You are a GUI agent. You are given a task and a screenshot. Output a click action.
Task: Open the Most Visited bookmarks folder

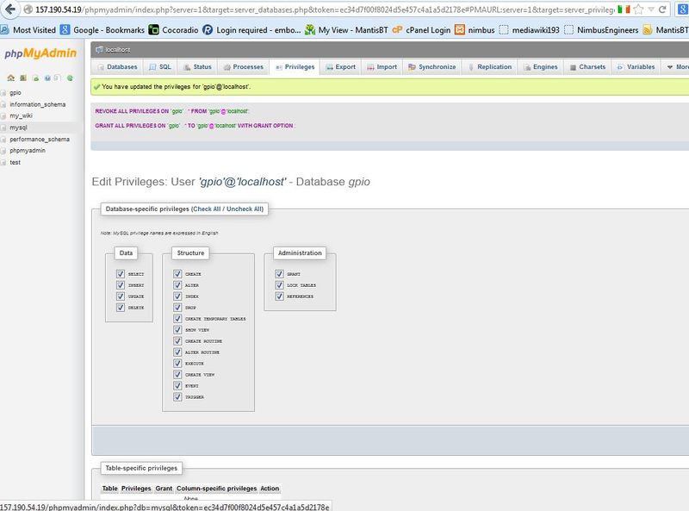click(x=28, y=30)
